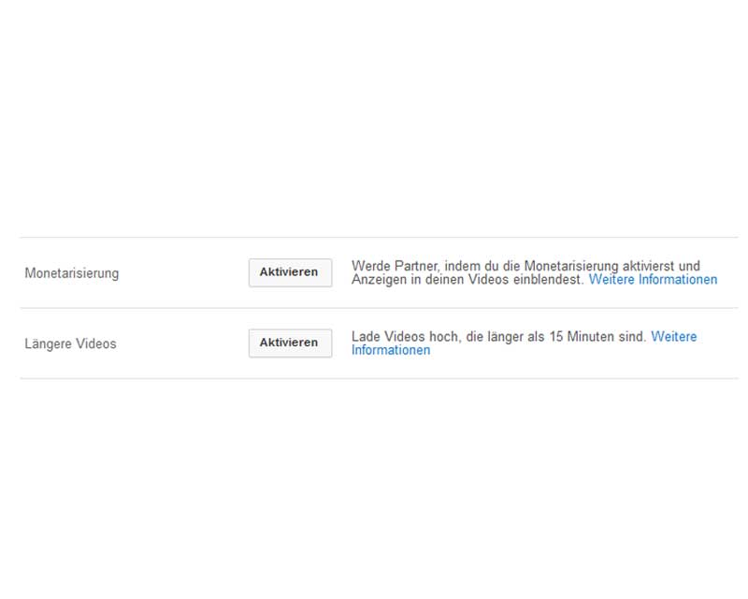Viewport: 748px width, 599px height.
Task: Select the Längere Videos row label
Action: click(x=70, y=343)
